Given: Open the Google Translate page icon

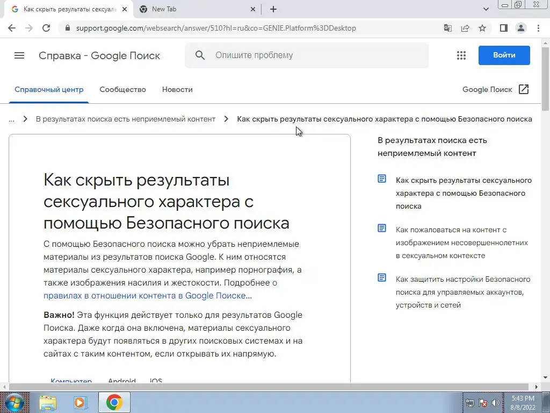Looking at the screenshot, I should point(447,28).
